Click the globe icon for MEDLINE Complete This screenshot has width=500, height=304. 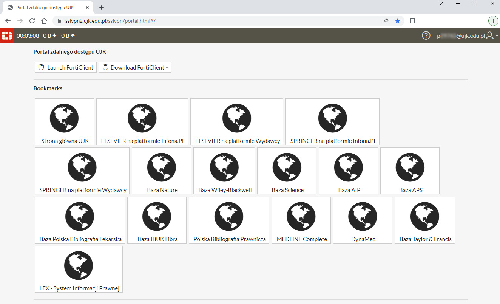301,216
